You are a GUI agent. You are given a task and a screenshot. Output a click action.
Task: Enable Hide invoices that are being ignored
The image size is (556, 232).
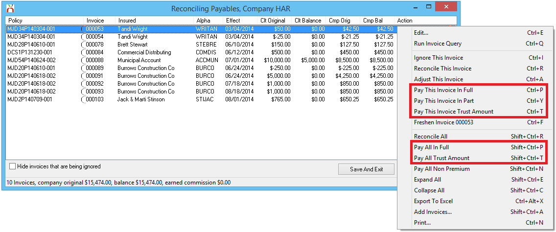click(12, 166)
